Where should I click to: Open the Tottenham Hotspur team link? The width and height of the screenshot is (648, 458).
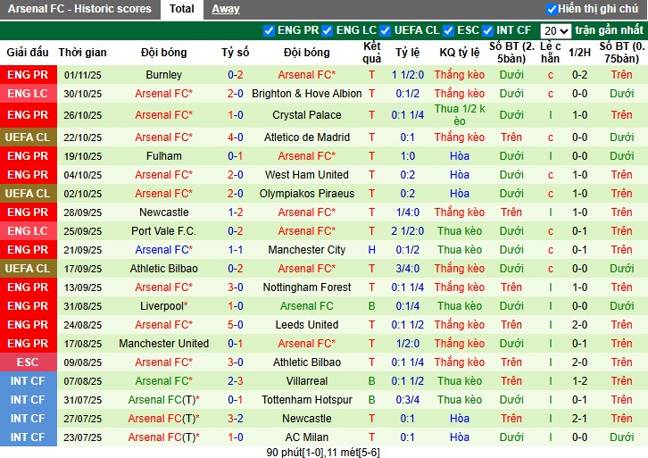click(307, 400)
